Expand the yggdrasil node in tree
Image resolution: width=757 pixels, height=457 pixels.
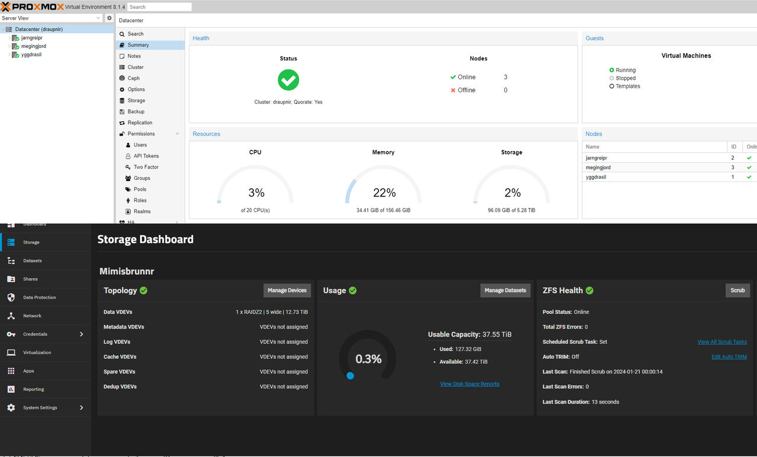click(9, 54)
